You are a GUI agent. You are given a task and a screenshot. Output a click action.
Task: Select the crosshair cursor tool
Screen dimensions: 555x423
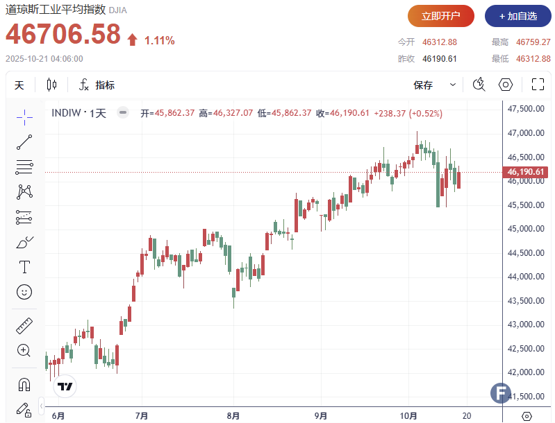click(24, 116)
